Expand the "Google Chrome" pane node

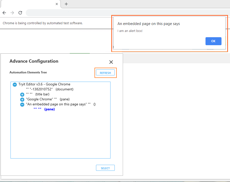[22, 100]
